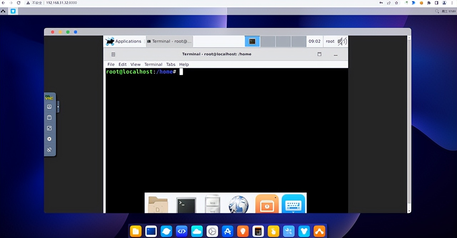Open the terminal hamburger window menu
This screenshot has height=238, width=457.
pos(113,55)
